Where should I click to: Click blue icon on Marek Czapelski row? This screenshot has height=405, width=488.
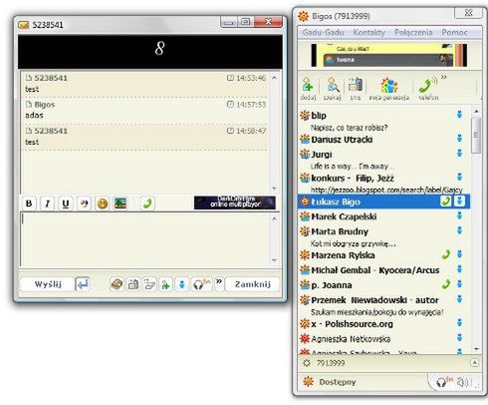pyautogui.click(x=459, y=215)
